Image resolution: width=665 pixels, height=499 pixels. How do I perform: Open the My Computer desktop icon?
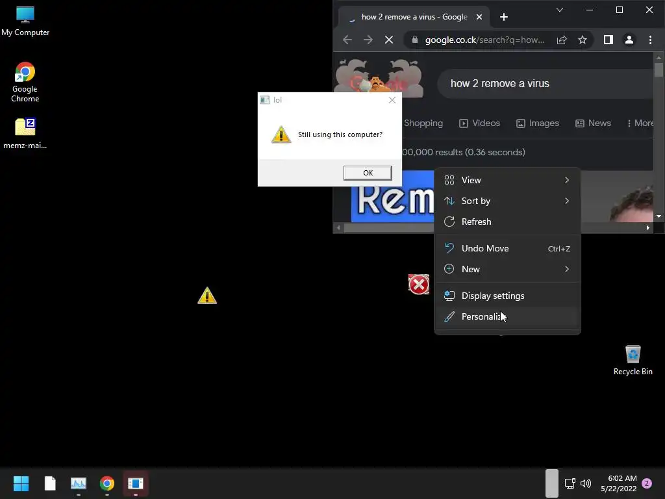pos(25,21)
